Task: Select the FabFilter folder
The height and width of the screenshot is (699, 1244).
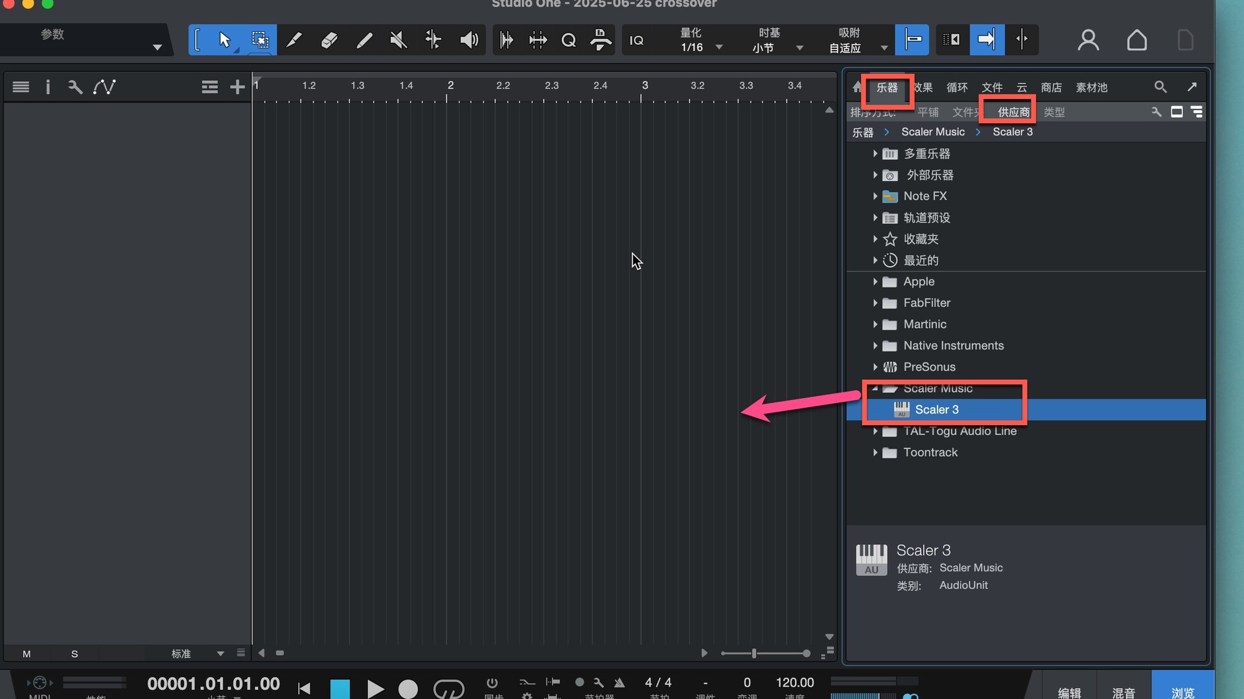Action: 927,304
